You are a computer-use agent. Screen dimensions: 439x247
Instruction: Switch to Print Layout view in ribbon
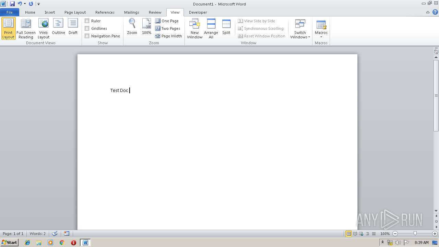[8, 29]
